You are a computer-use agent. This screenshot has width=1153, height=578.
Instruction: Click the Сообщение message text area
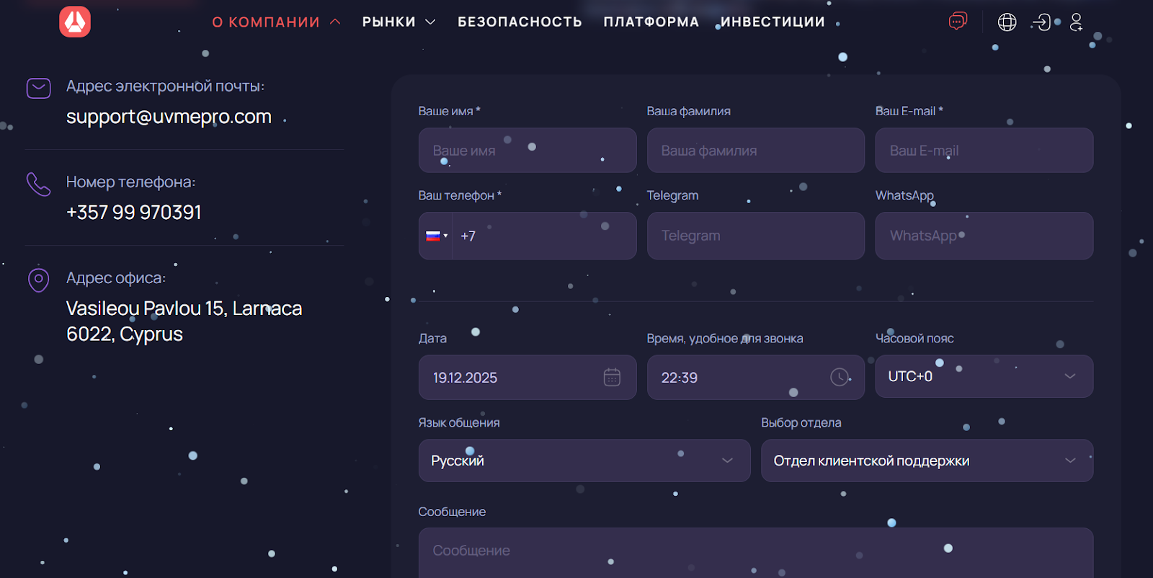click(x=755, y=551)
